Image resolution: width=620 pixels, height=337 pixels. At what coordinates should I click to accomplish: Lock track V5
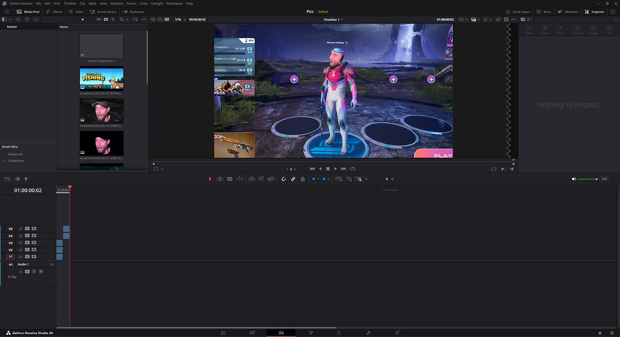pos(20,229)
